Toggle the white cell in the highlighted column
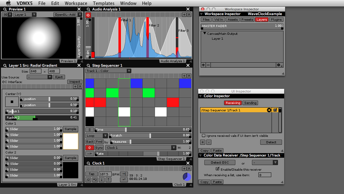This screenshot has width=344, height=194. (x=124, y=112)
